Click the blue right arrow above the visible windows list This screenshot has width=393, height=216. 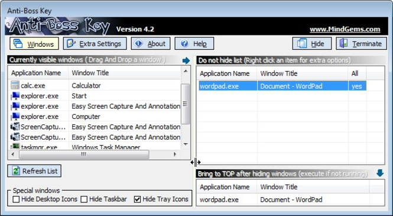[x=186, y=60]
